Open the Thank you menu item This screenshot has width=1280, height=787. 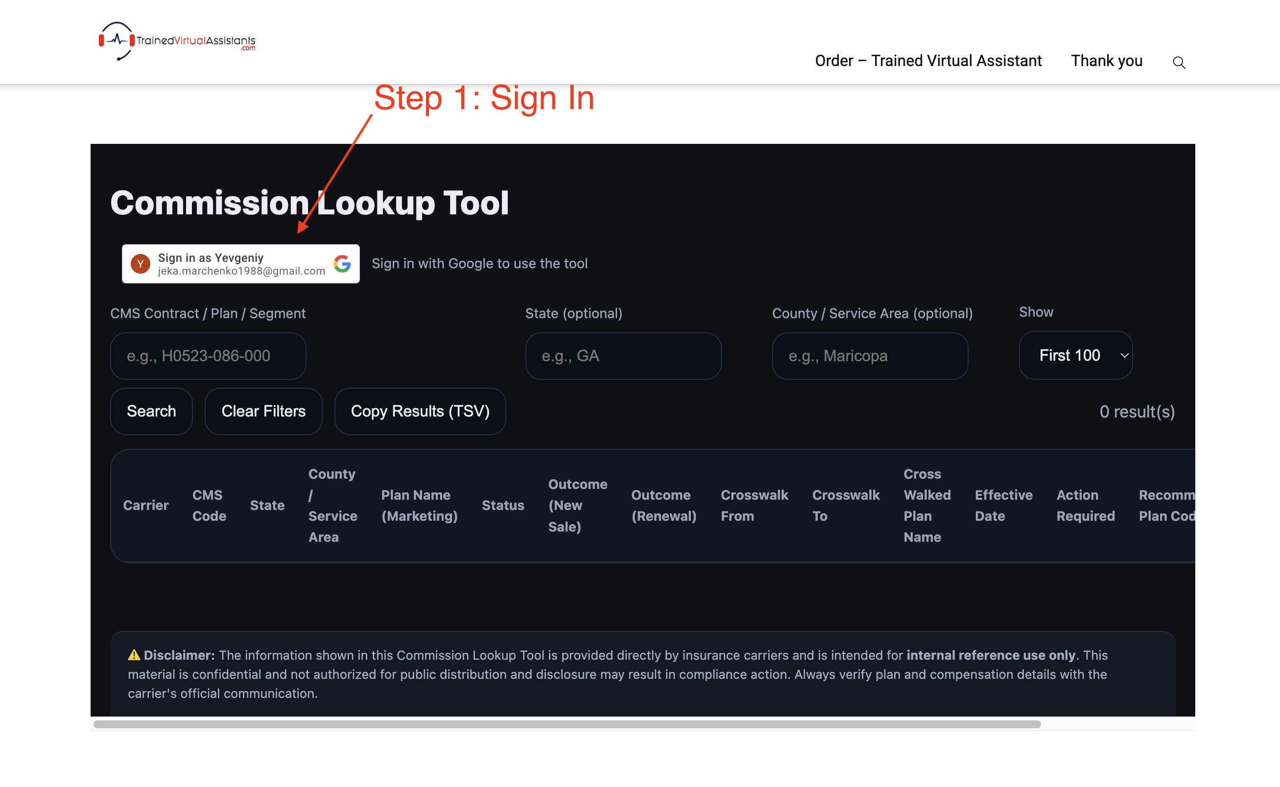point(1106,61)
